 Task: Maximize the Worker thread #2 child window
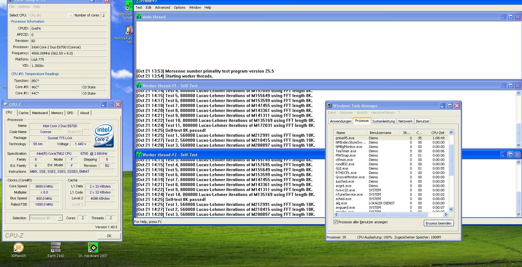coord(511,155)
